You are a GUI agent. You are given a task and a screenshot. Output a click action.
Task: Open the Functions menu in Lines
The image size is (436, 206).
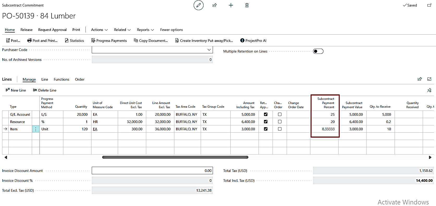[62, 79]
